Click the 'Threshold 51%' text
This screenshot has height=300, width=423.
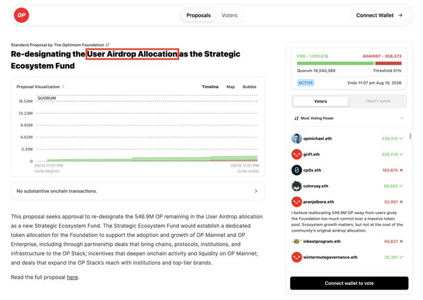(387, 70)
